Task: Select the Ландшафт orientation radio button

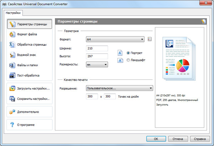Action: pyautogui.click(x=128, y=60)
